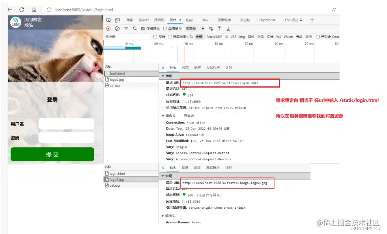The height and width of the screenshot is (234, 387).
Task: Toggle the blue filter funnel icon
Action: 126,29
